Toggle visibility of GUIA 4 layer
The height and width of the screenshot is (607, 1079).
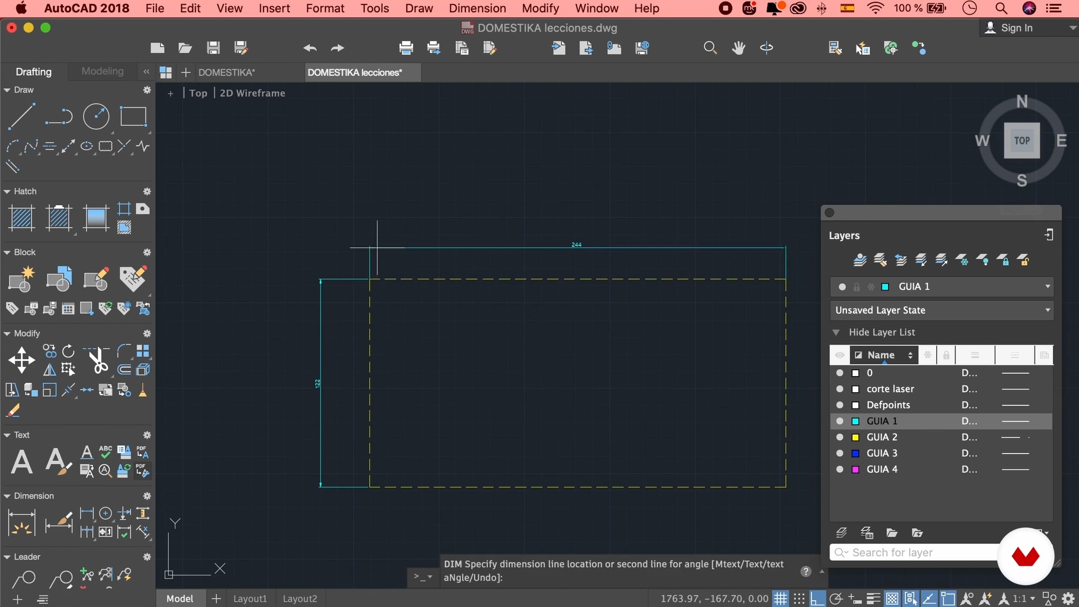coord(840,469)
